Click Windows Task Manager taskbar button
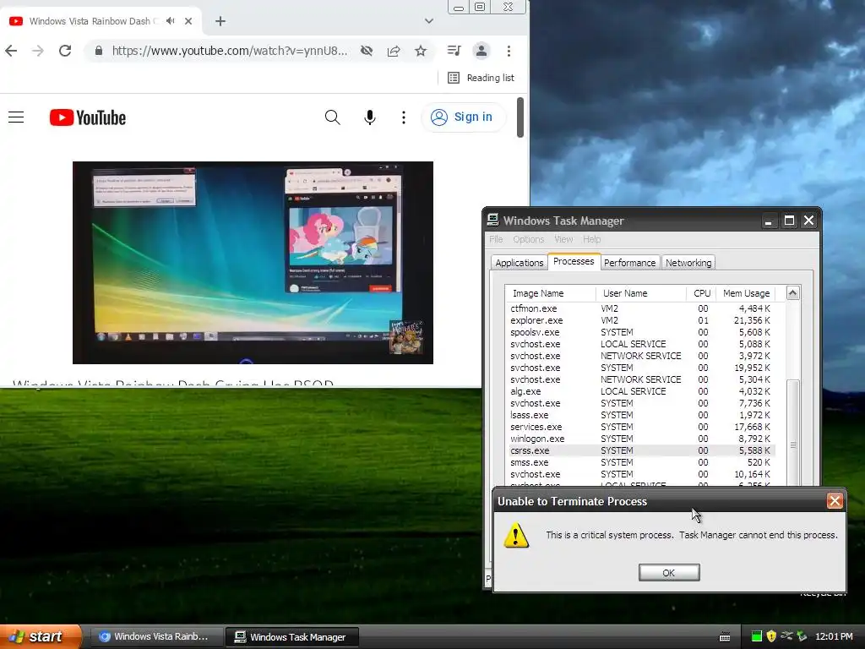Screen dimensions: 865x649 tap(292, 637)
